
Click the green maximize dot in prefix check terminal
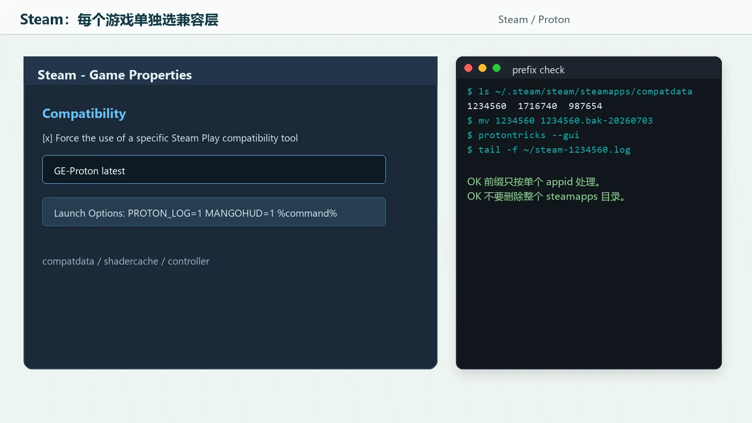[496, 68]
